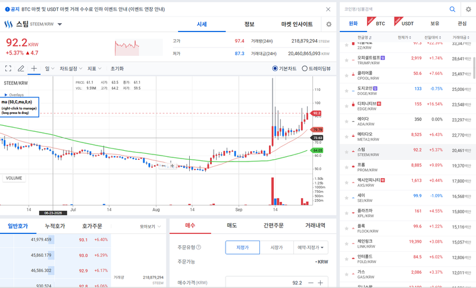Select the 트레이딩뷰 radio button
Screen dimensions: 476x288
305,68
